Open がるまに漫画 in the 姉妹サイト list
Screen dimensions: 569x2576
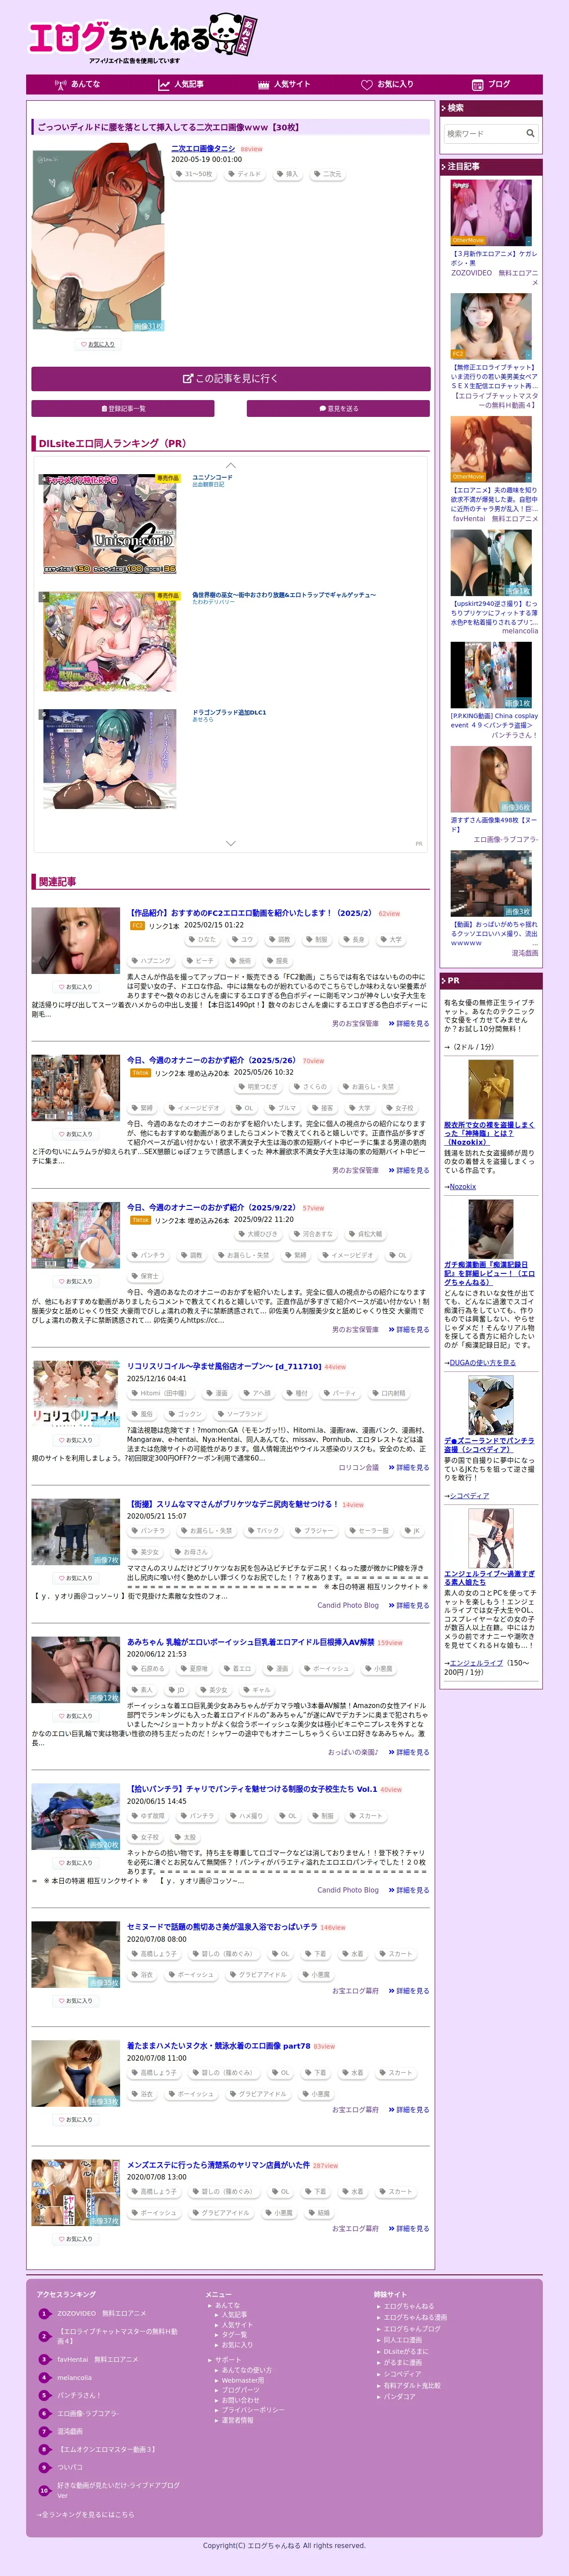[x=403, y=2362]
